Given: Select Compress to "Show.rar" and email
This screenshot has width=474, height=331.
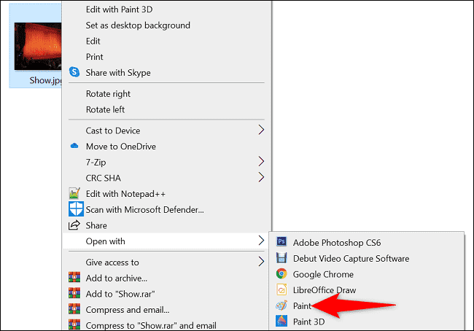Looking at the screenshot, I should coord(151,325).
